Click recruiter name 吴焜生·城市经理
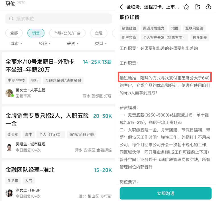 (30, 144)
